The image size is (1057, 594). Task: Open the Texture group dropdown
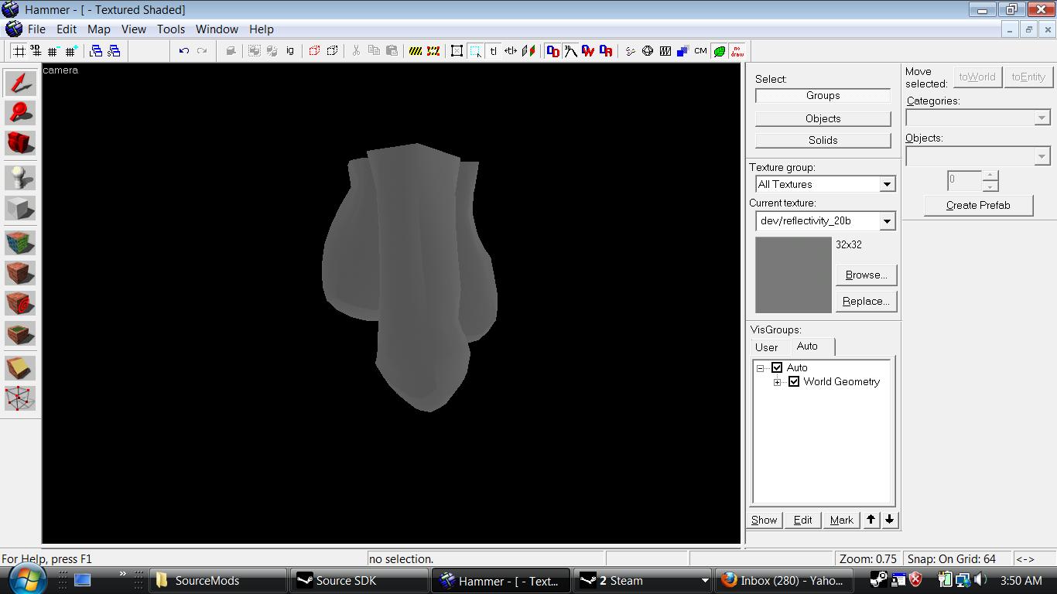[x=887, y=184]
